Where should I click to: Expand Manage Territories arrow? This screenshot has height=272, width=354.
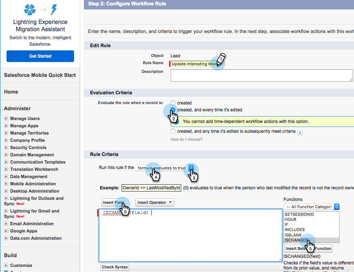click(x=6, y=133)
